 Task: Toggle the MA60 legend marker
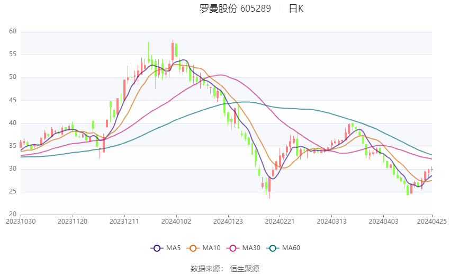tap(273, 248)
